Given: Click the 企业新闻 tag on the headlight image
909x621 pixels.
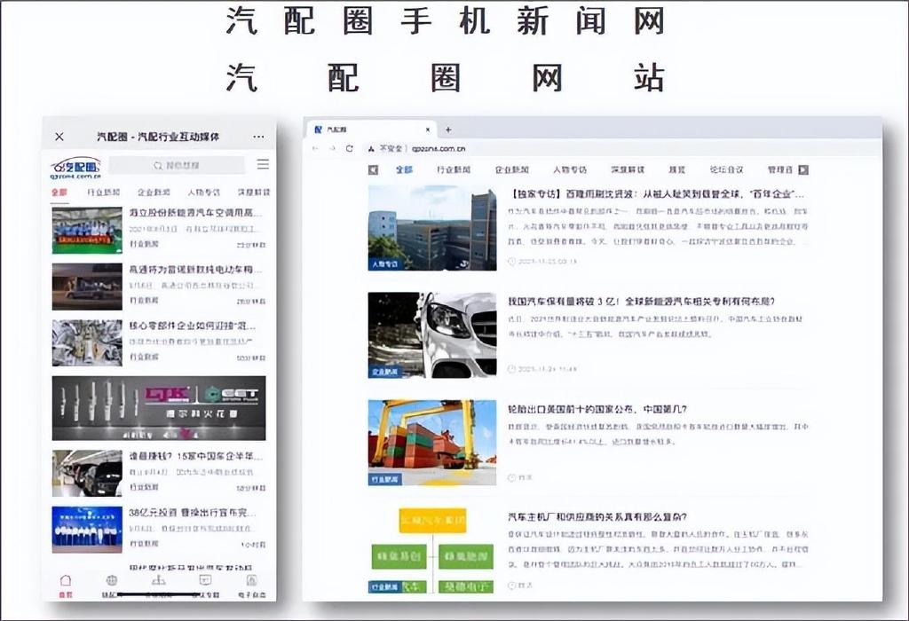Looking at the screenshot, I should click(385, 372).
